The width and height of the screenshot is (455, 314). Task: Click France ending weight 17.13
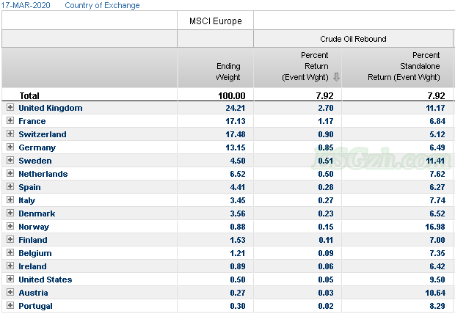click(x=236, y=121)
